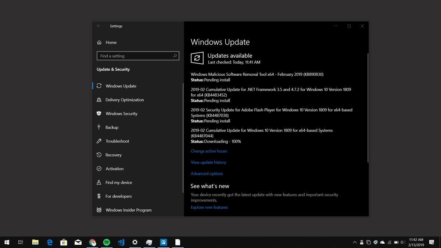Click the magnifier in Find a setting
Viewport: 441px width, 248px height.
coord(175,56)
